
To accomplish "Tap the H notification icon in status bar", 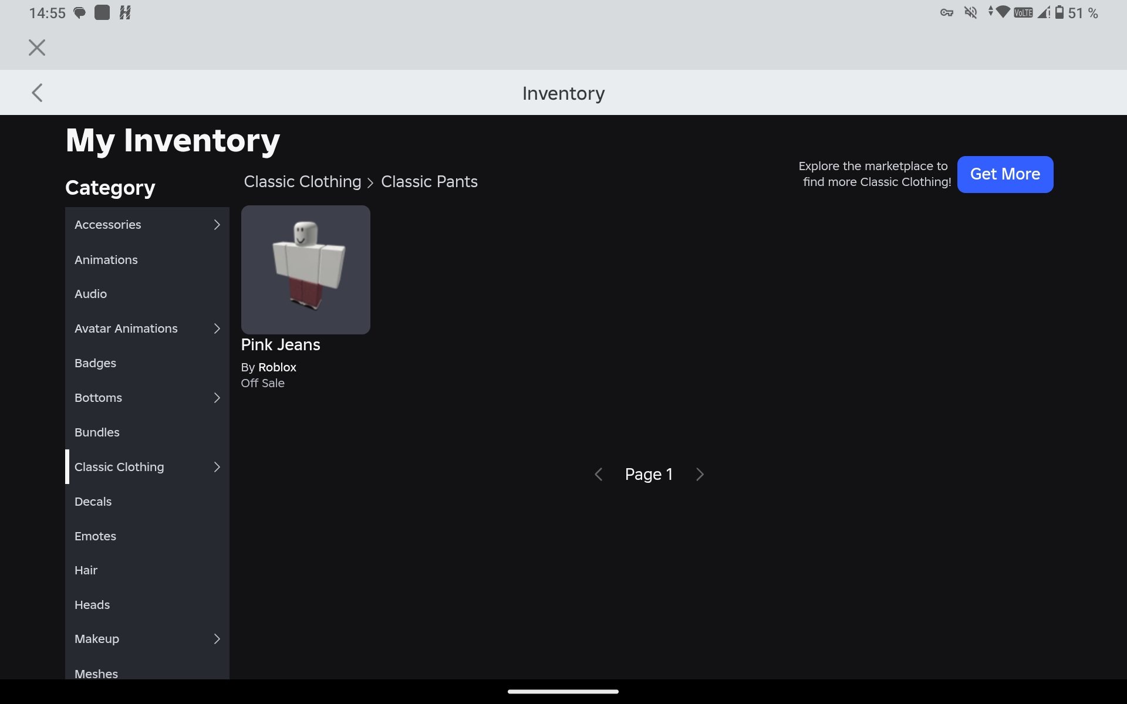I will click(125, 12).
